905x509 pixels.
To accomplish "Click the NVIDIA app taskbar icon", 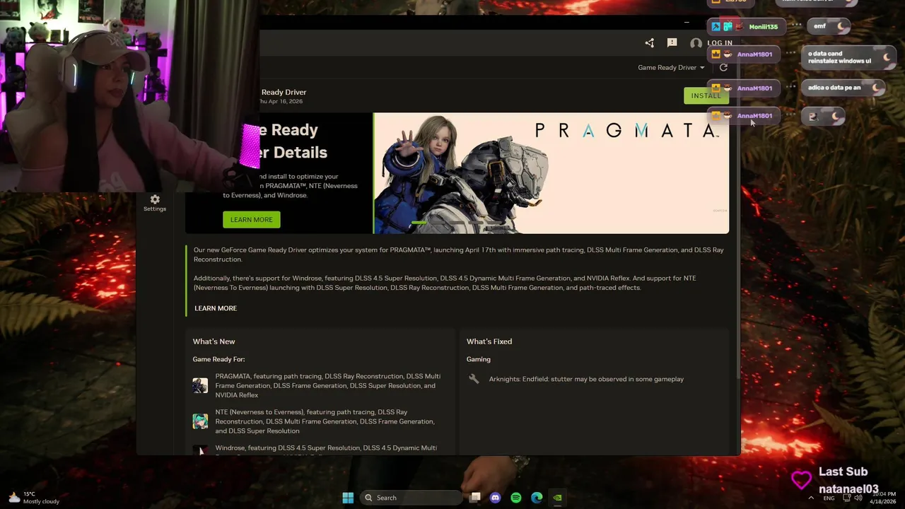I will coord(557,498).
